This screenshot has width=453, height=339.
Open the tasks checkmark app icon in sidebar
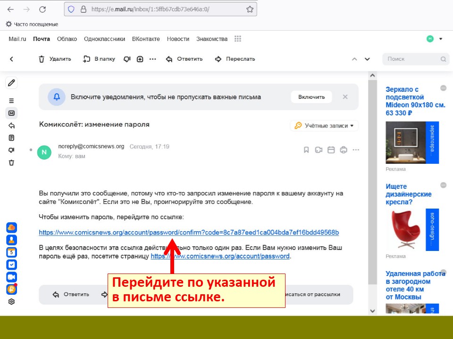[11, 265]
